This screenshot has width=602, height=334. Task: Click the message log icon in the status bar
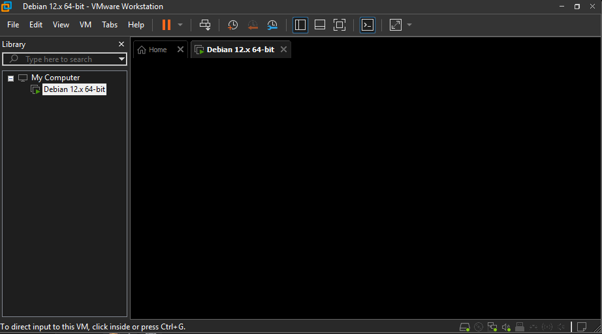click(x=582, y=327)
